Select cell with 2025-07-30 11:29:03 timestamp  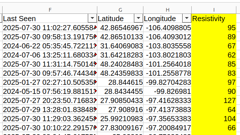(50, 119)
